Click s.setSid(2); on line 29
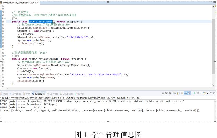Viewport: 217px width, 138px height. pos(26,34)
